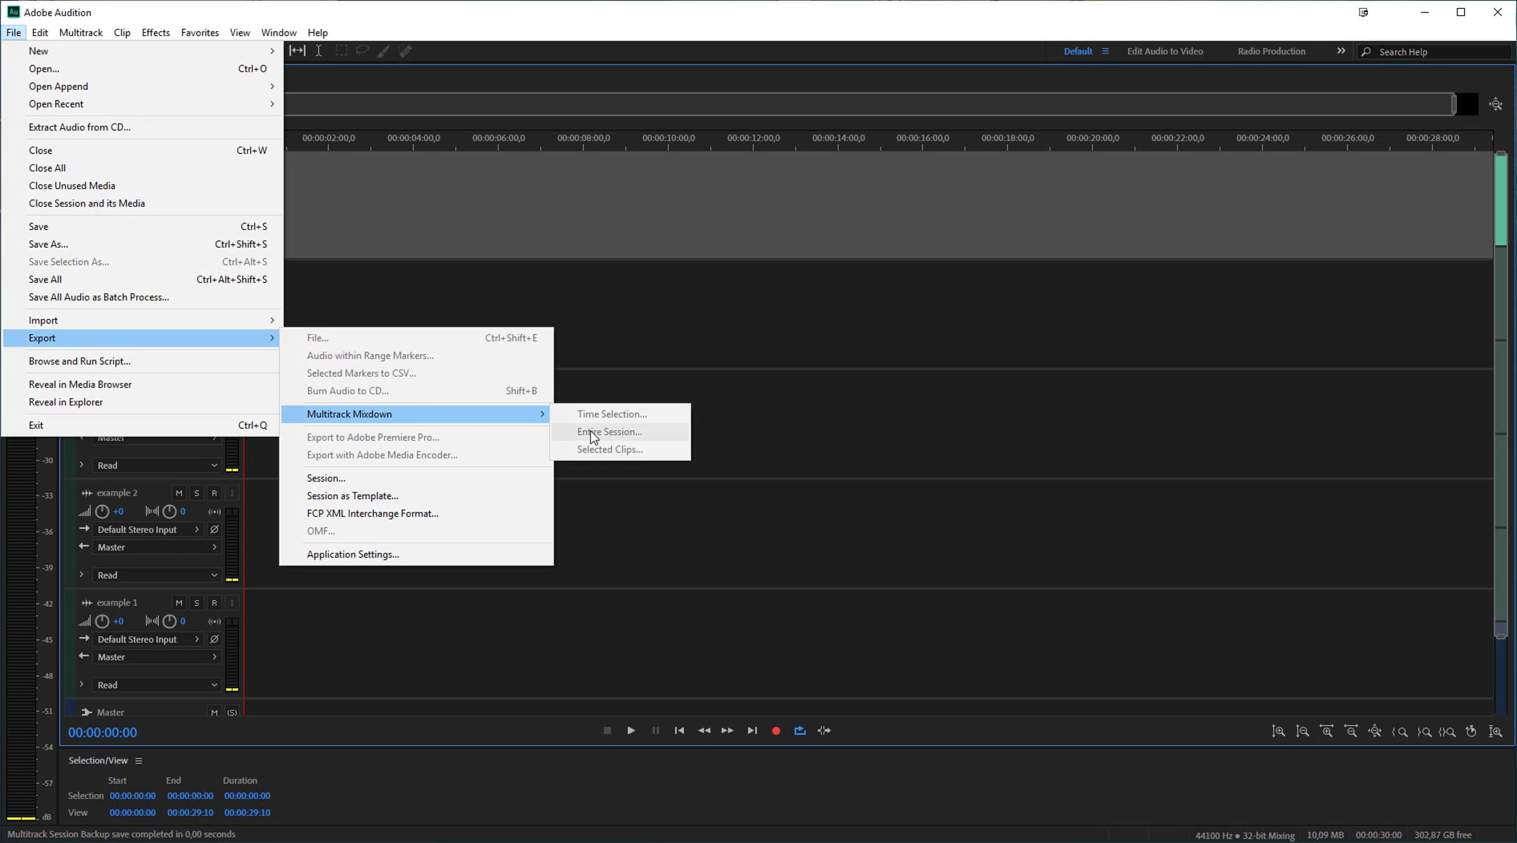Select the Lasso Selection tool
The height and width of the screenshot is (843, 1517).
coord(362,51)
